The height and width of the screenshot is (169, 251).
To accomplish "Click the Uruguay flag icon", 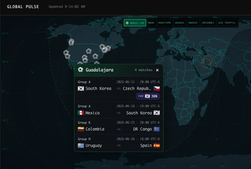I will (x=81, y=145).
